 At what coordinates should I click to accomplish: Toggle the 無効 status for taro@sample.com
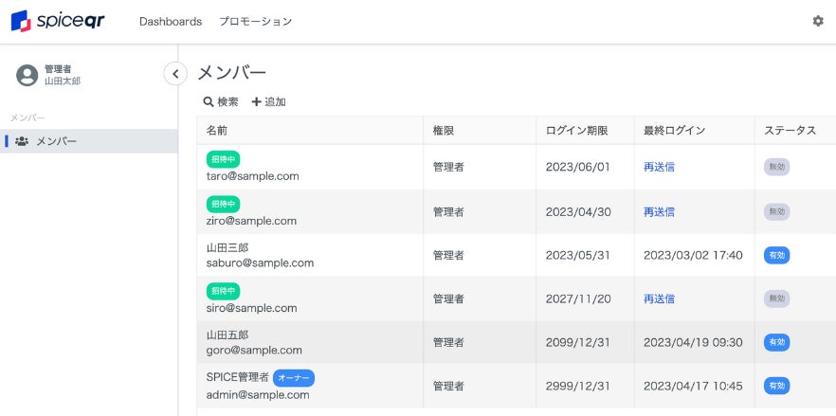776,167
